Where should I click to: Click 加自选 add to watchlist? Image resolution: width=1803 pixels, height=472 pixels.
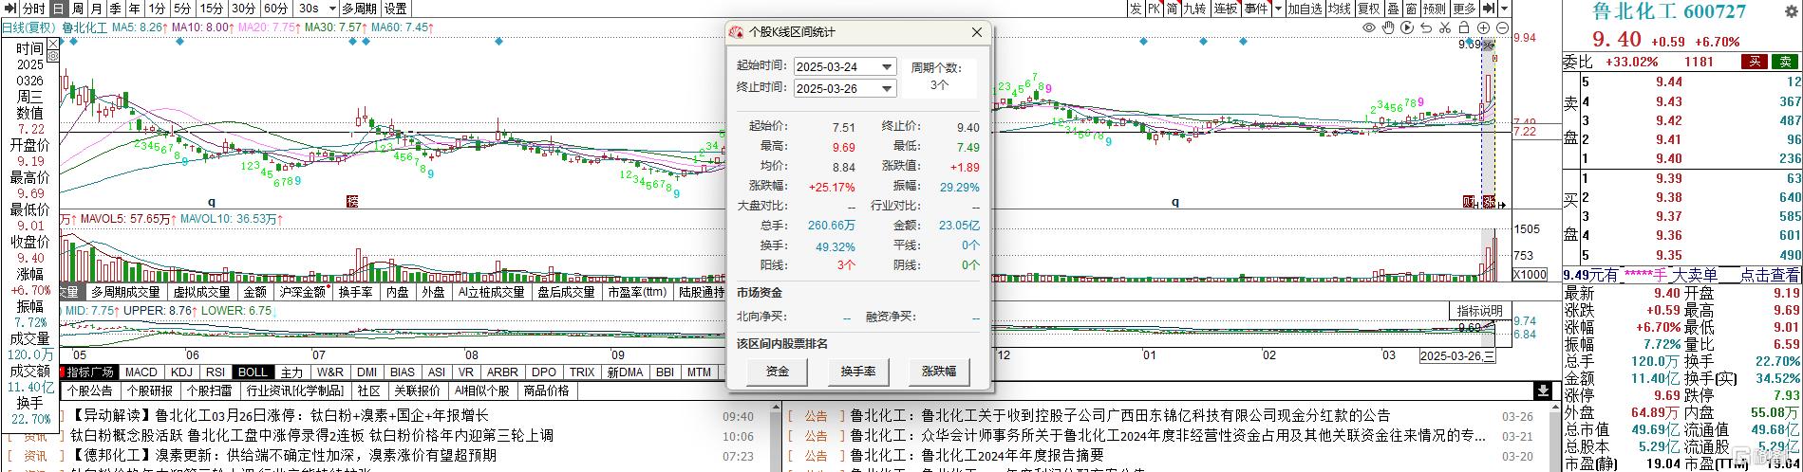pyautogui.click(x=1305, y=9)
